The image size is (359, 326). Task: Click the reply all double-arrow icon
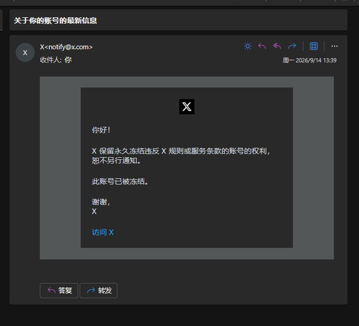click(x=277, y=46)
